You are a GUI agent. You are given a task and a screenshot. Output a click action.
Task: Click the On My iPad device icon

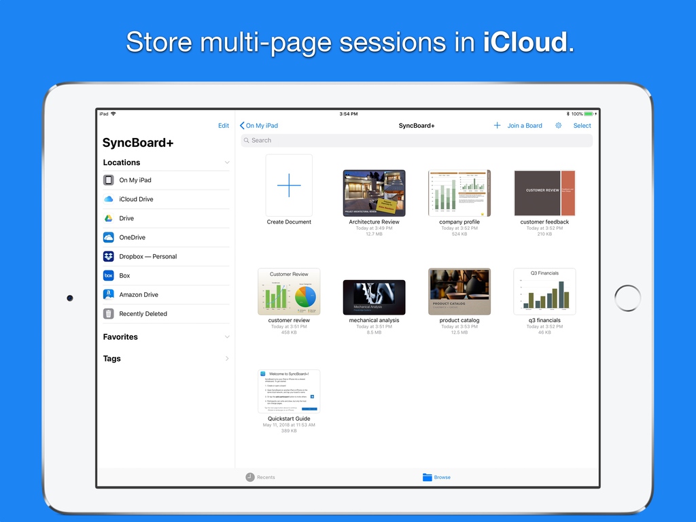pyautogui.click(x=108, y=179)
